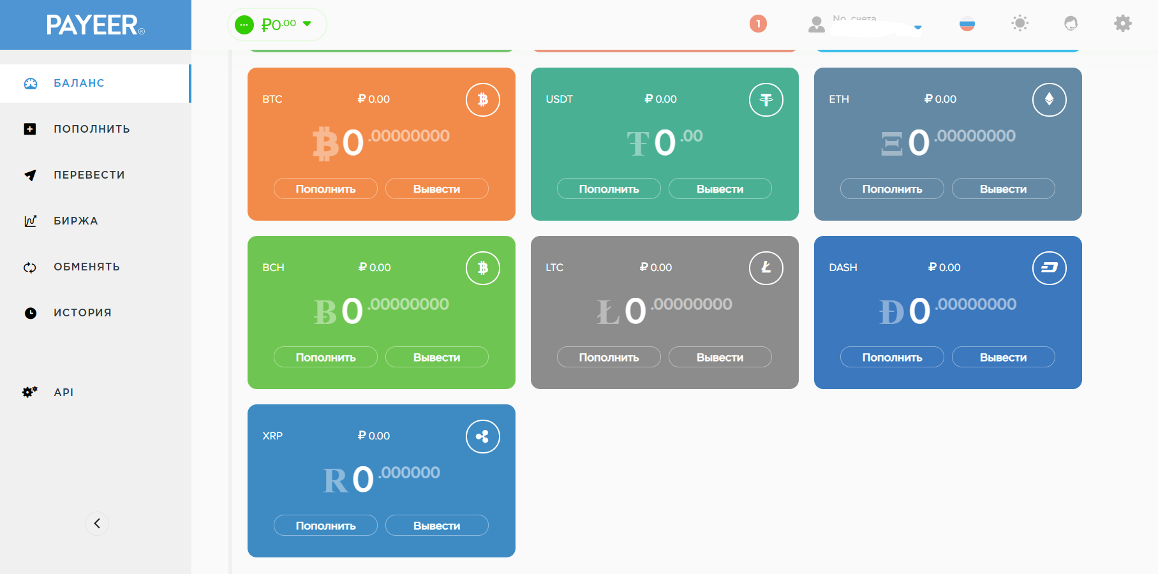Click the ₽ 0.00 value on the ETH card
The height and width of the screenshot is (574, 1158).
click(x=940, y=99)
